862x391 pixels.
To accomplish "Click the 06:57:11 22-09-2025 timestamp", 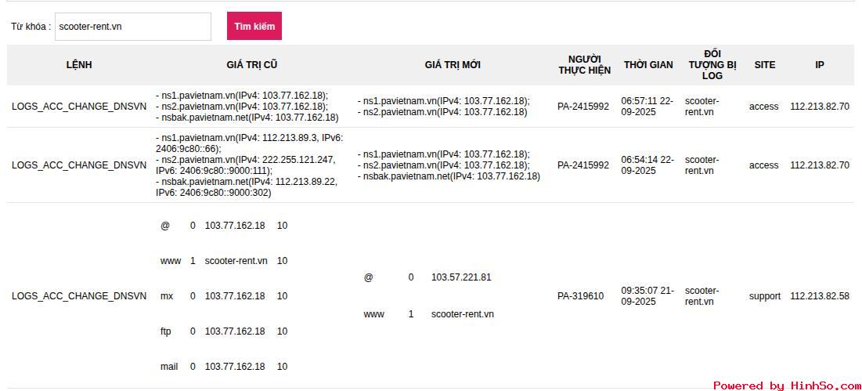I will point(647,107).
